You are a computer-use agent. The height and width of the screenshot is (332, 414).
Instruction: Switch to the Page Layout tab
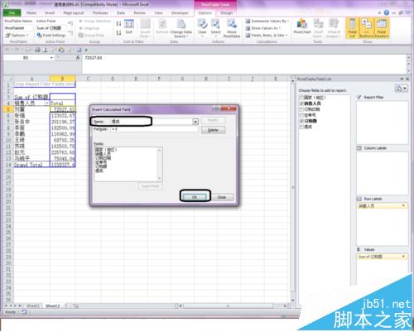click(x=74, y=12)
